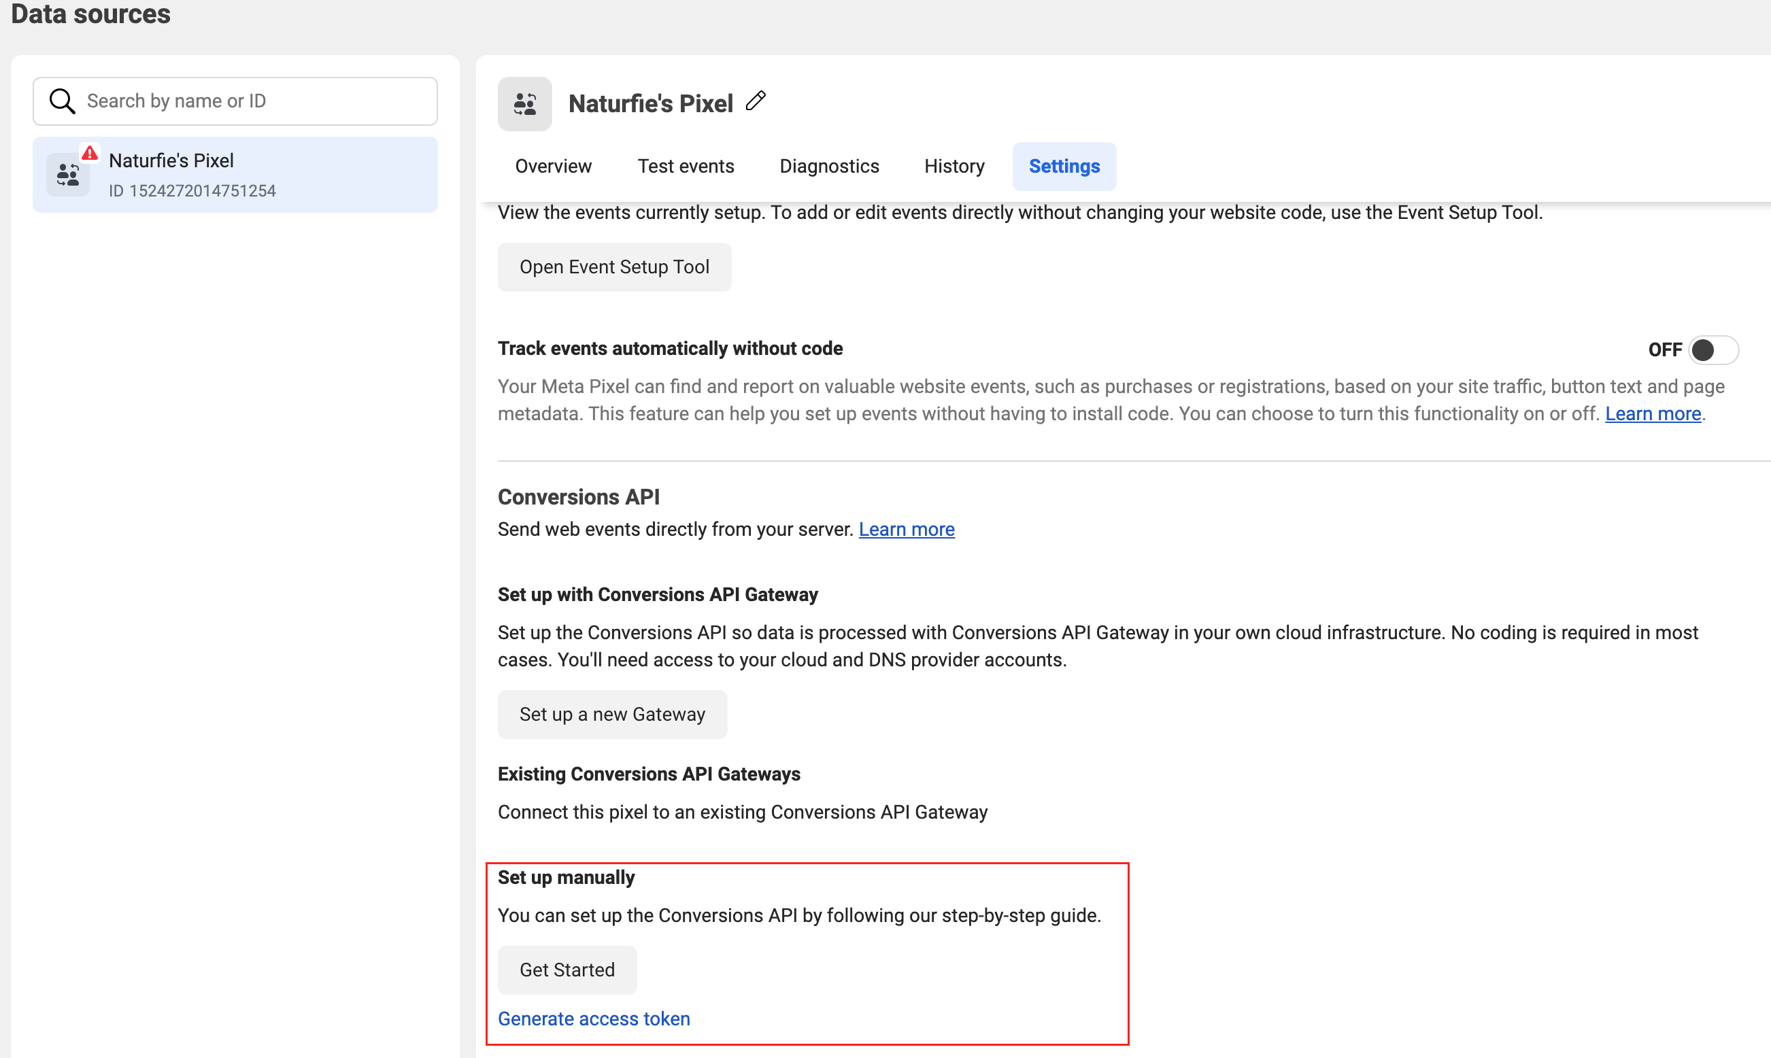The height and width of the screenshot is (1058, 1771).
Task: Open the History tab
Action: click(x=954, y=166)
